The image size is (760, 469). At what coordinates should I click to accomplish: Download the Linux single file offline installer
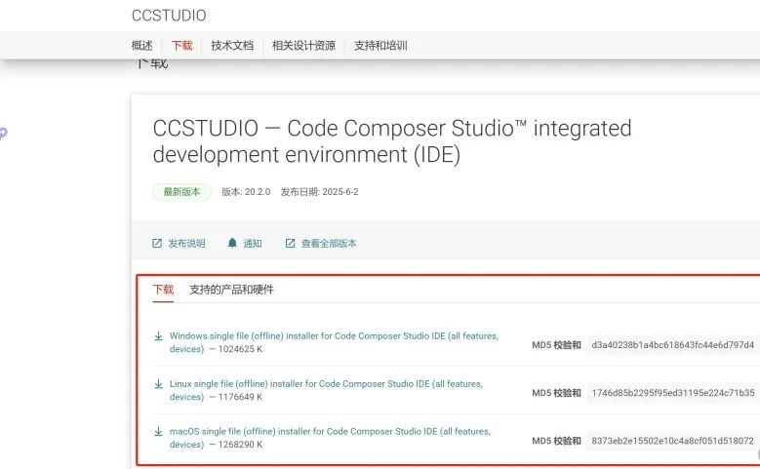326,390
